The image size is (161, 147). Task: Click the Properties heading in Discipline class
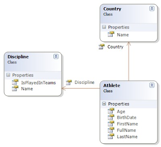point(23,75)
